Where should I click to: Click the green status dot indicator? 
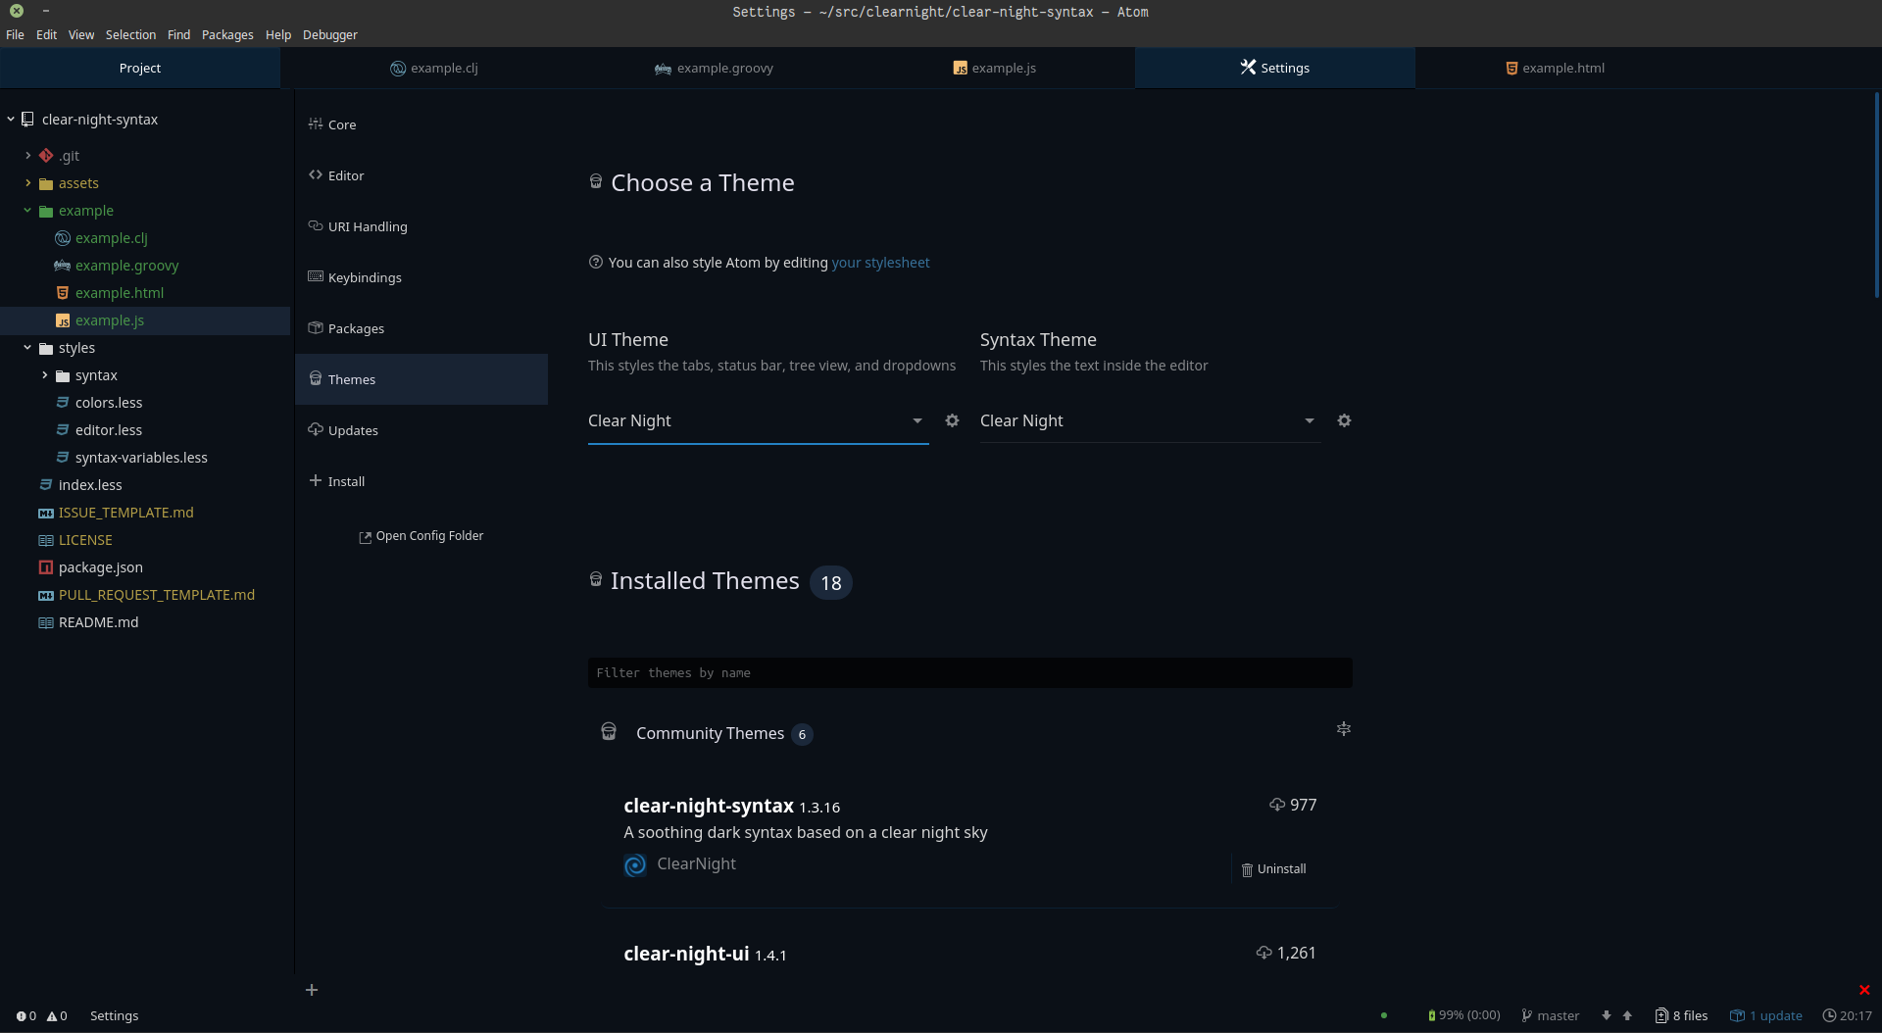(x=1384, y=1015)
